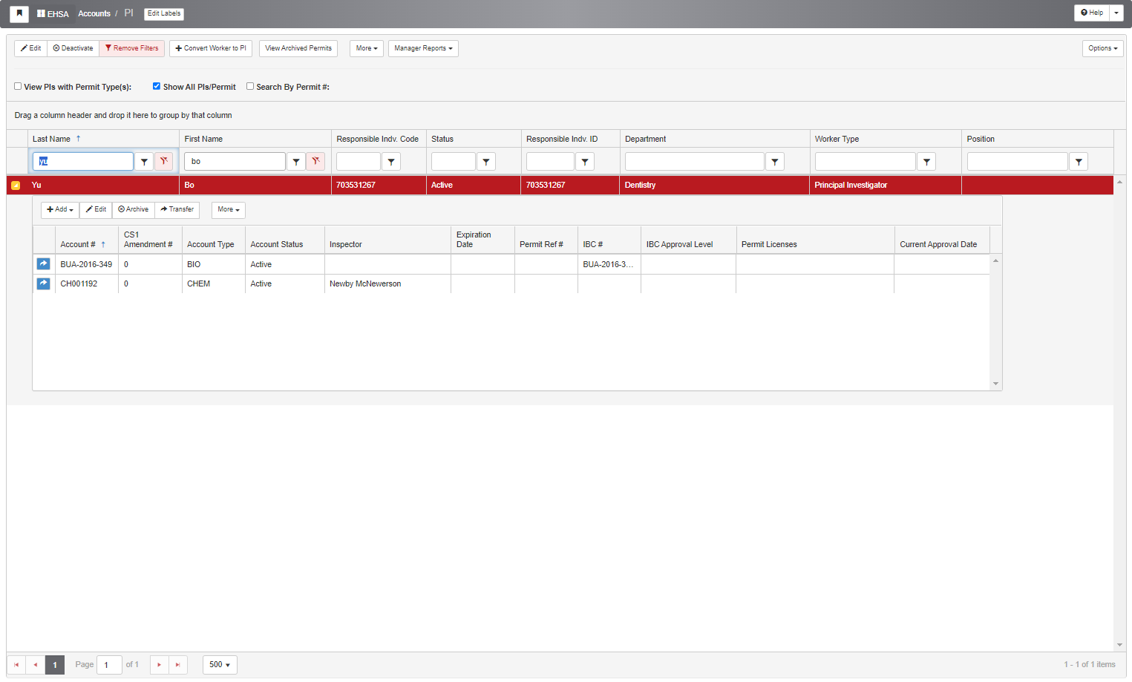Viewport: 1132px width, 682px height.
Task: Click the Archive button
Action: [134, 209]
